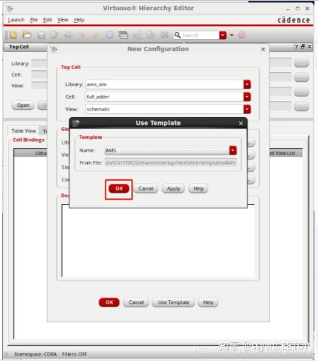Click the window layout toolbar icon
The width and height of the screenshot is (318, 361).
coord(123,35)
